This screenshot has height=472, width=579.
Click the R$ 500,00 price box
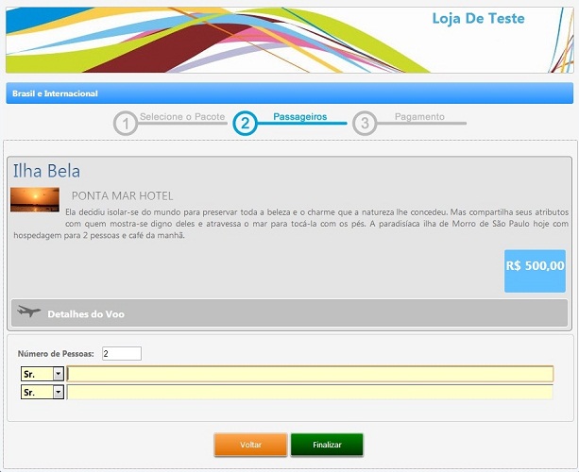535,271
